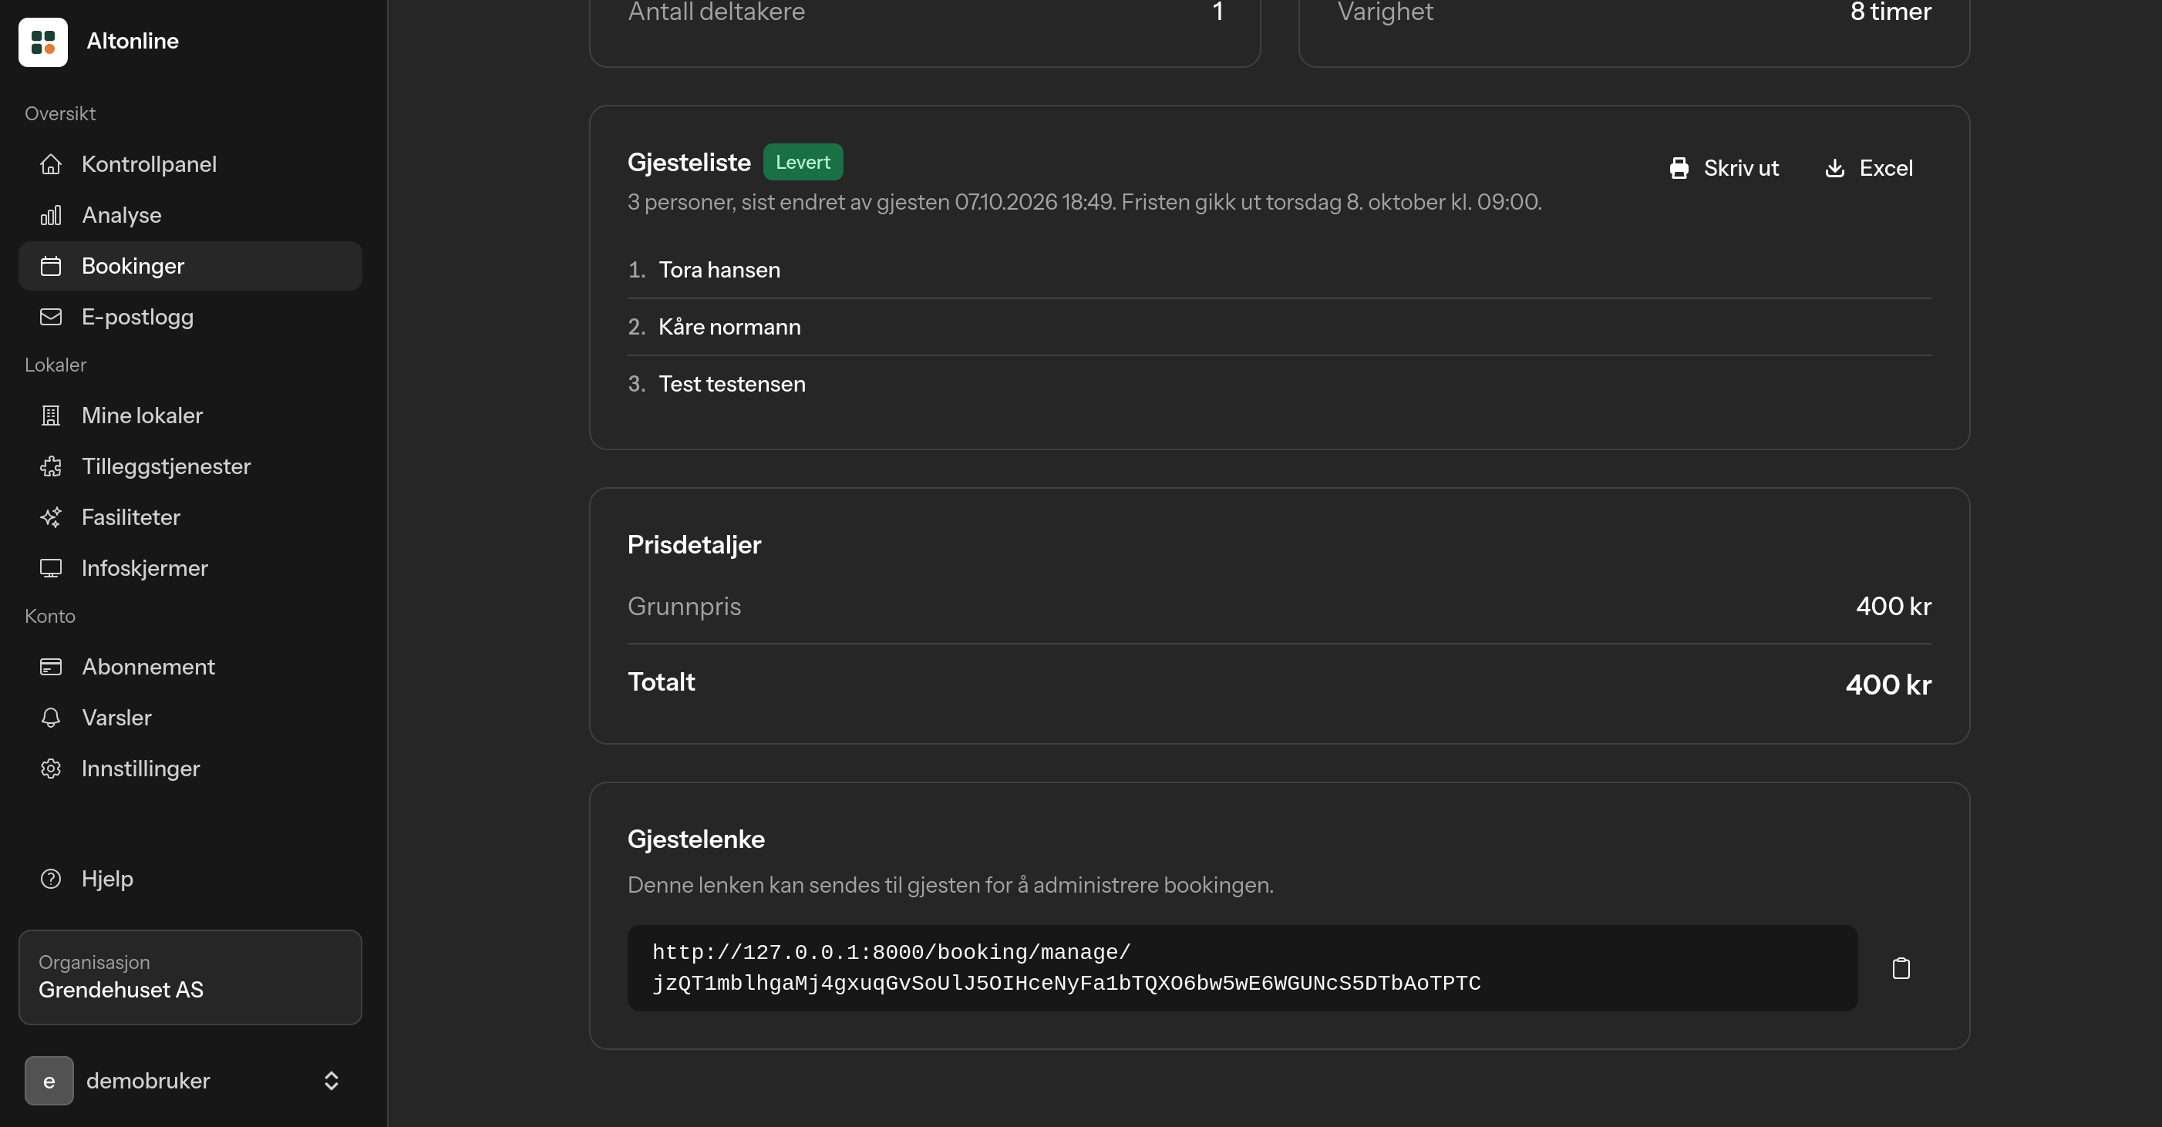Click the E-postlogg envelope icon
Image resolution: width=2162 pixels, height=1127 pixels.
pyautogui.click(x=50, y=317)
